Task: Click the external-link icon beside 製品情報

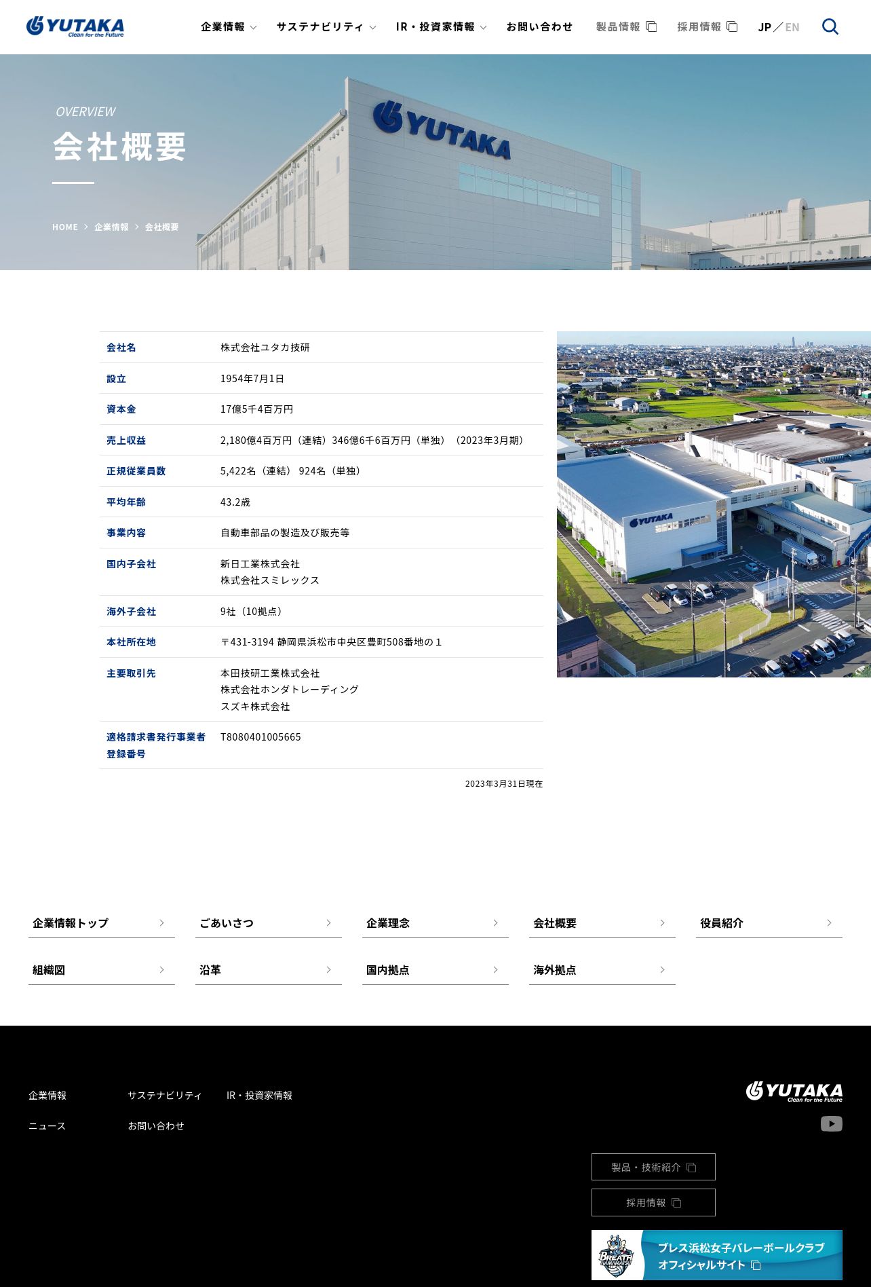Action: pyautogui.click(x=651, y=26)
